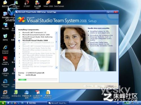The height and width of the screenshot is (105, 141).
Task: Click the Internet Explorer quick launch icon
Action: [x=12, y=103]
